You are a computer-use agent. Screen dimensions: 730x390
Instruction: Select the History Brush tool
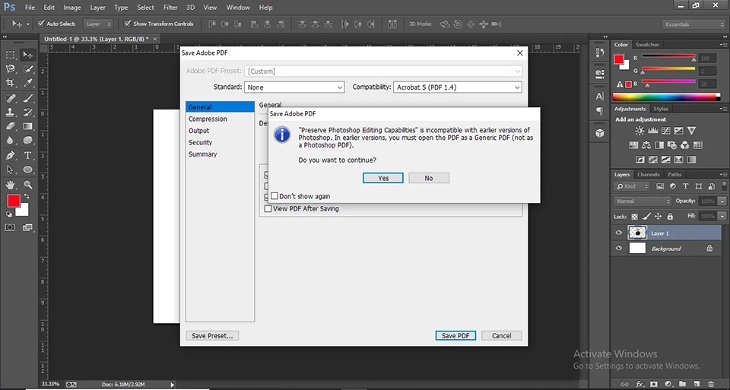tap(28, 113)
